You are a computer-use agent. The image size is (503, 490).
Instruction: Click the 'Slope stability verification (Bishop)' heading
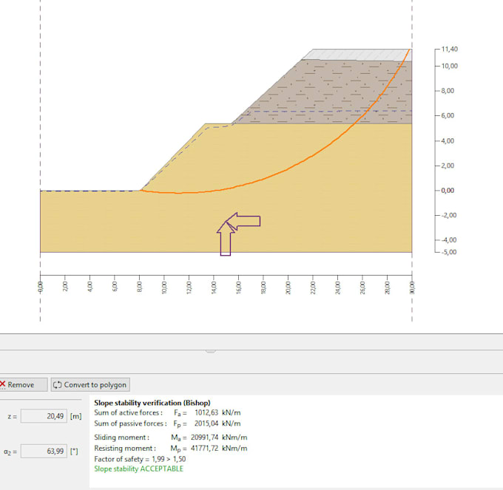point(152,403)
